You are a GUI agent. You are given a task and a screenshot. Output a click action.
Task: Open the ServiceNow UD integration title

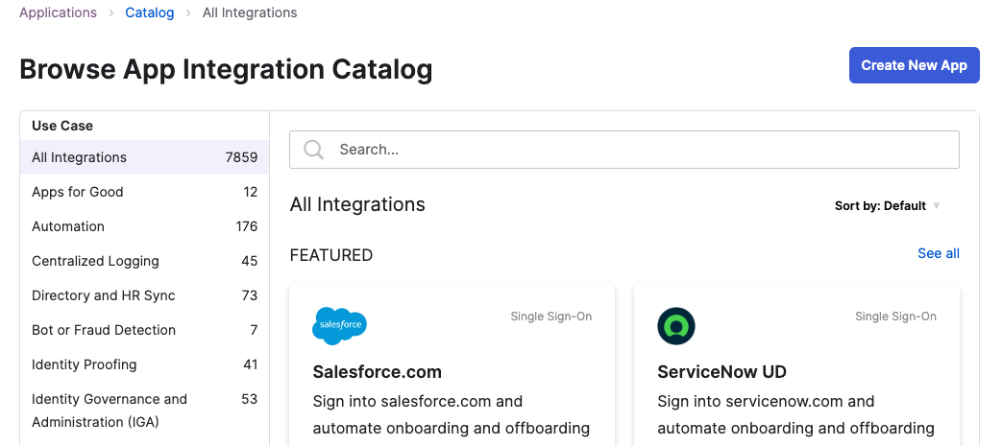(721, 372)
